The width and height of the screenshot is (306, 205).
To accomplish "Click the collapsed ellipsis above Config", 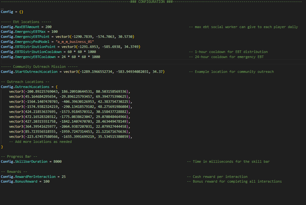I will coord(2,8).
